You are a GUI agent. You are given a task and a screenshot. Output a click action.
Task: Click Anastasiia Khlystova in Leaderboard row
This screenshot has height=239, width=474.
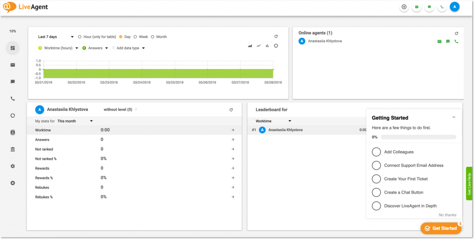(285, 130)
